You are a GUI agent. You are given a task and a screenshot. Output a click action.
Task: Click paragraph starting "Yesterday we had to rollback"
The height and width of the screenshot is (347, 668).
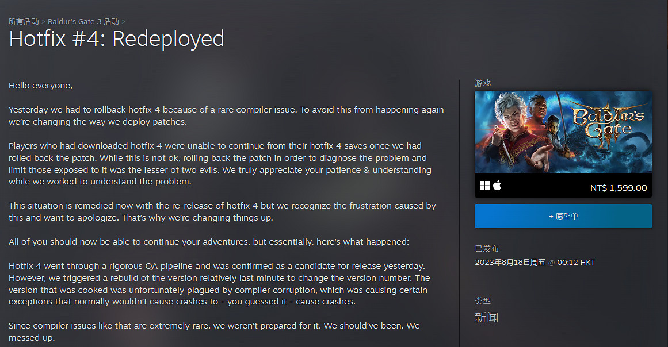click(226, 115)
